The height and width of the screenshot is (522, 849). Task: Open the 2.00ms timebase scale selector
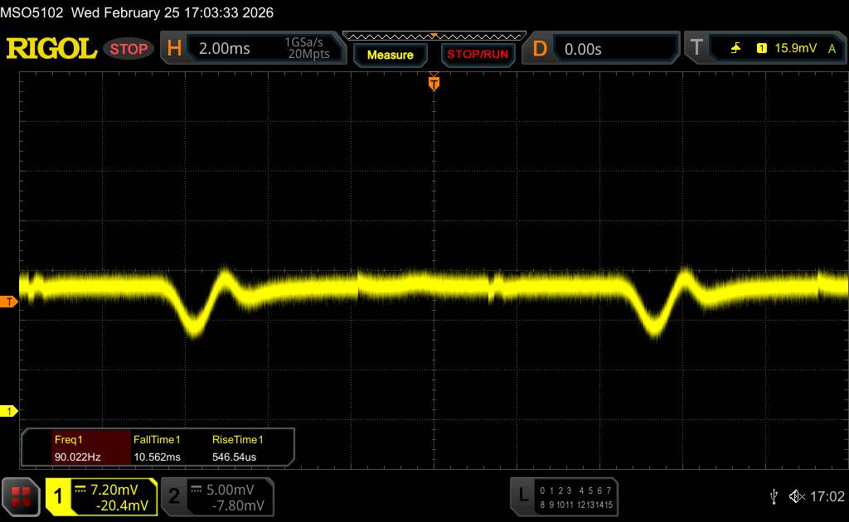225,49
